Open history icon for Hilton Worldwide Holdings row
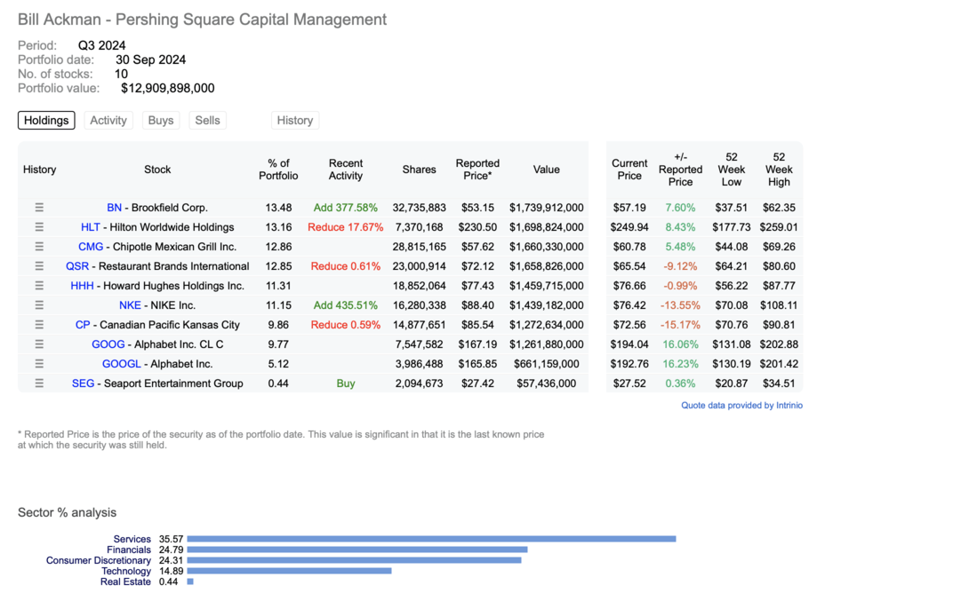Image resolution: width=961 pixels, height=609 pixels. 39,227
